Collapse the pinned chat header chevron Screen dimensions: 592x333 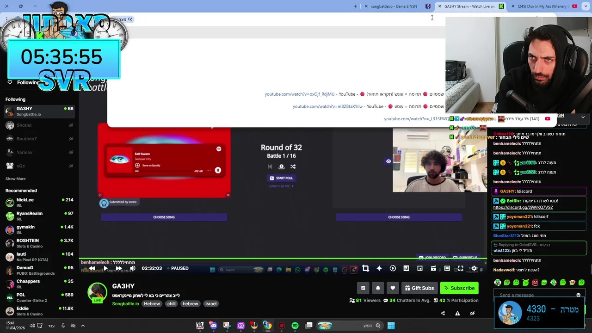(583, 117)
